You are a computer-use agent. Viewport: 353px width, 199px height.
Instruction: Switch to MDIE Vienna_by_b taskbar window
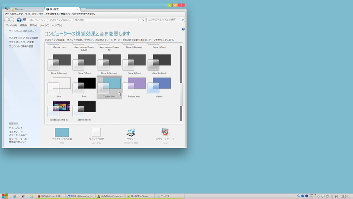point(80,196)
